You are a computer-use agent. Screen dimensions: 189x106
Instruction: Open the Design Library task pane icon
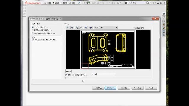click(x=164, y=17)
